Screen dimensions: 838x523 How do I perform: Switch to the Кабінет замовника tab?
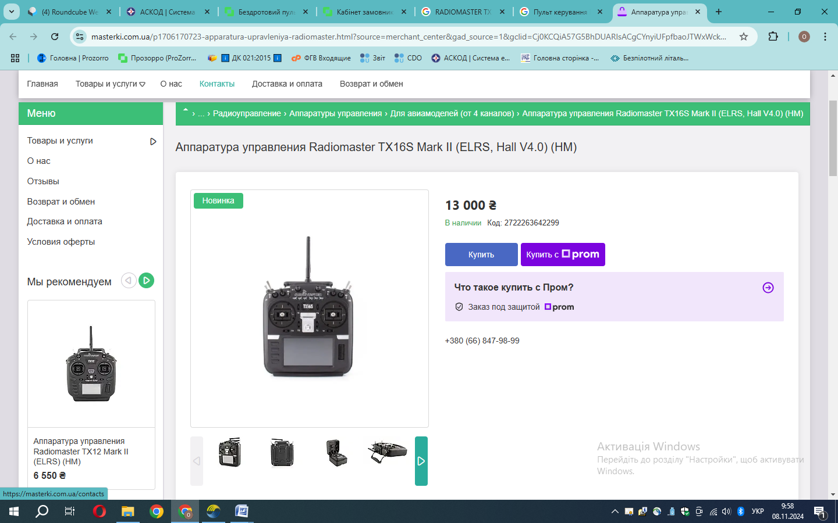365,12
